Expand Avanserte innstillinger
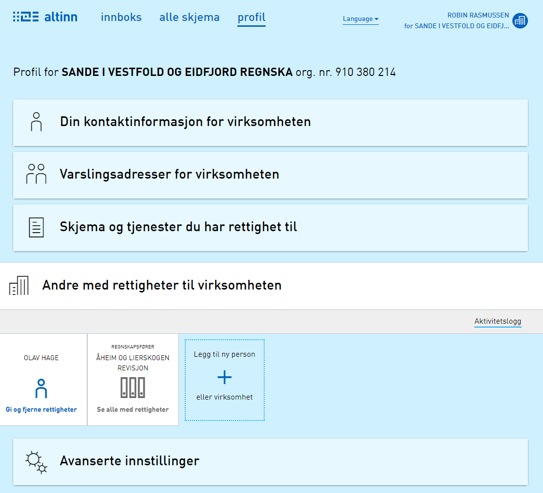This screenshot has width=543, height=493. tap(271, 461)
